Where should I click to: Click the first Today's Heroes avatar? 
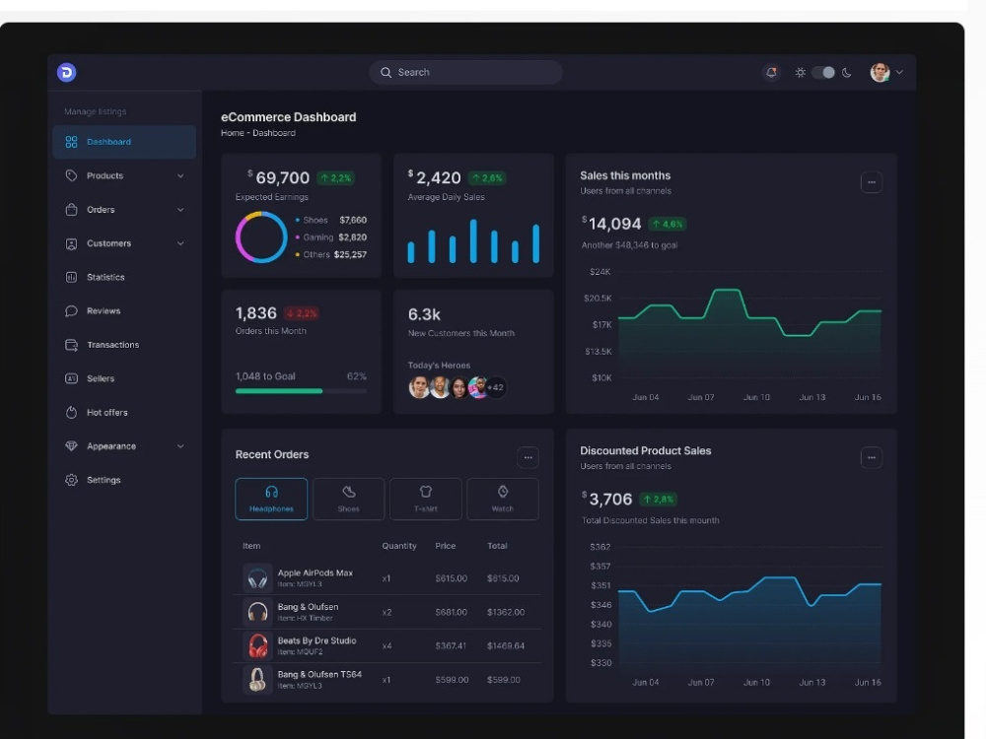tap(419, 387)
